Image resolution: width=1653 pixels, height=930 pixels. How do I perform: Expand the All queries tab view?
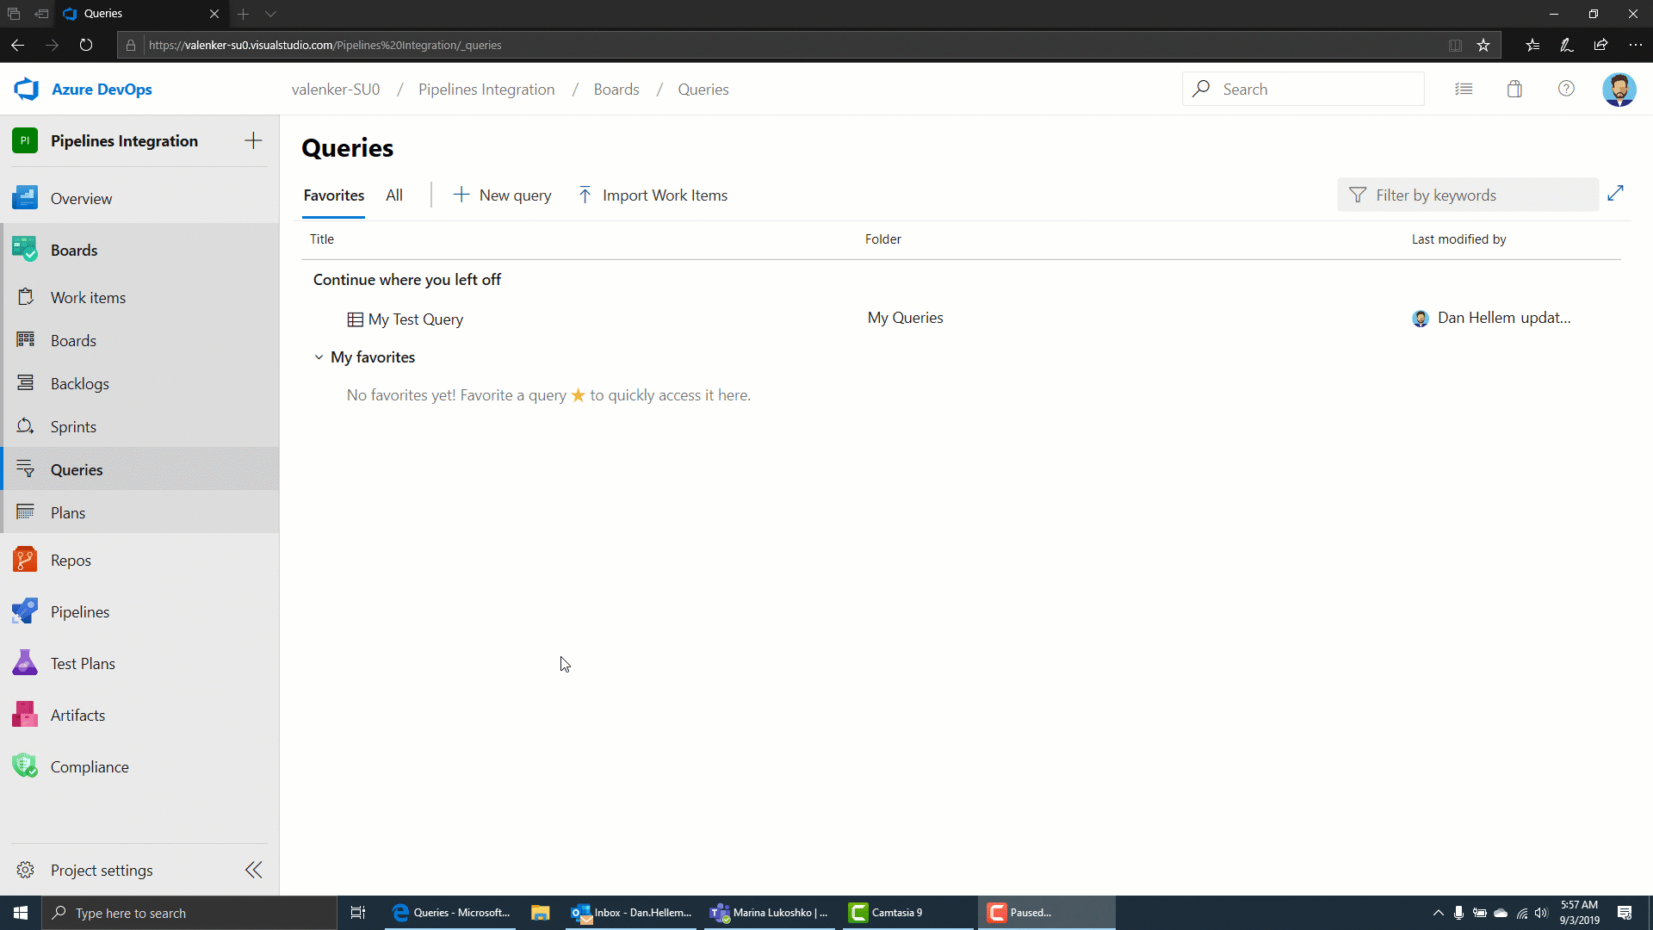[x=394, y=194]
